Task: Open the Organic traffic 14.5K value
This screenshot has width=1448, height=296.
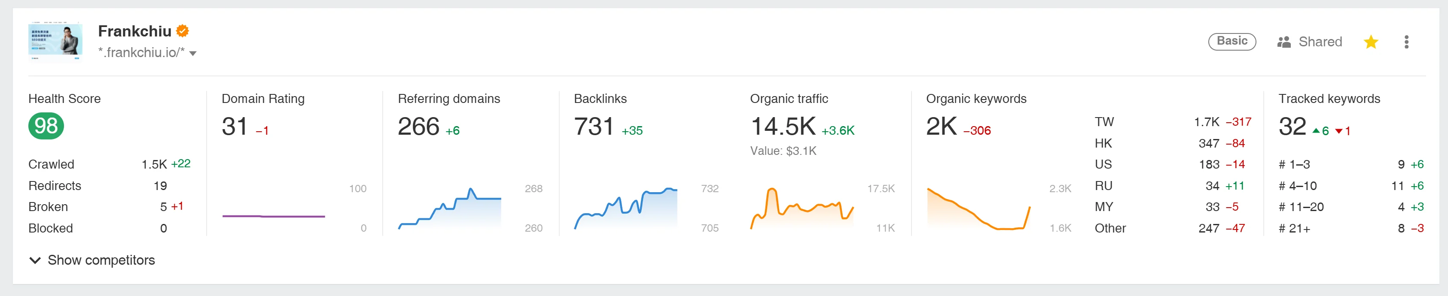Action: click(x=783, y=127)
